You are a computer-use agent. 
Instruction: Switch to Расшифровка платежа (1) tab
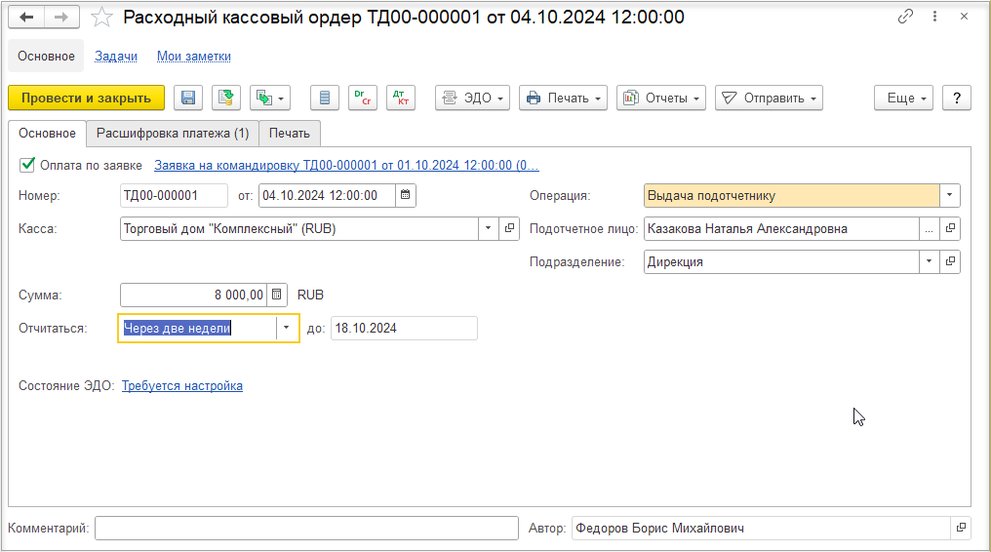point(173,134)
